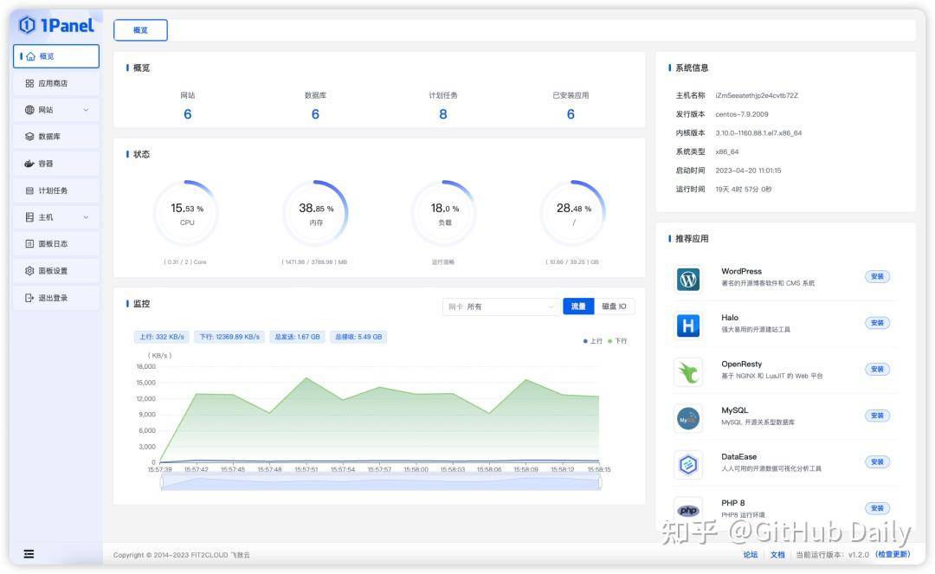Open 面板日志 menu item

pos(56,244)
